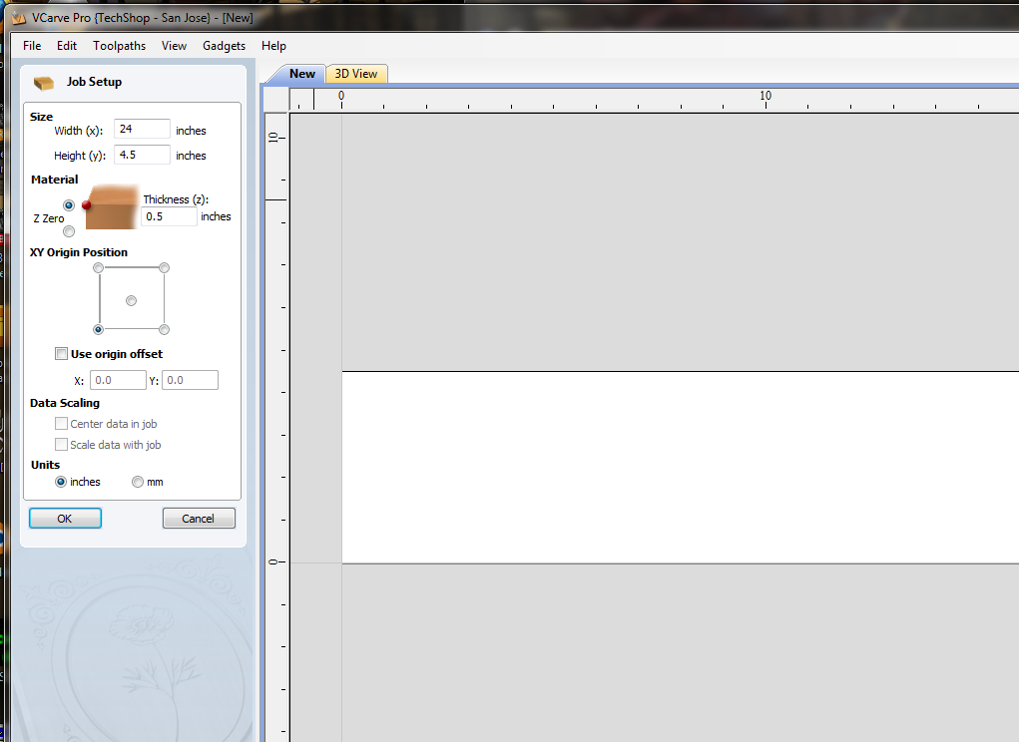Viewport: 1019px width, 742px height.
Task: Select center XY origin position
Action: click(131, 300)
